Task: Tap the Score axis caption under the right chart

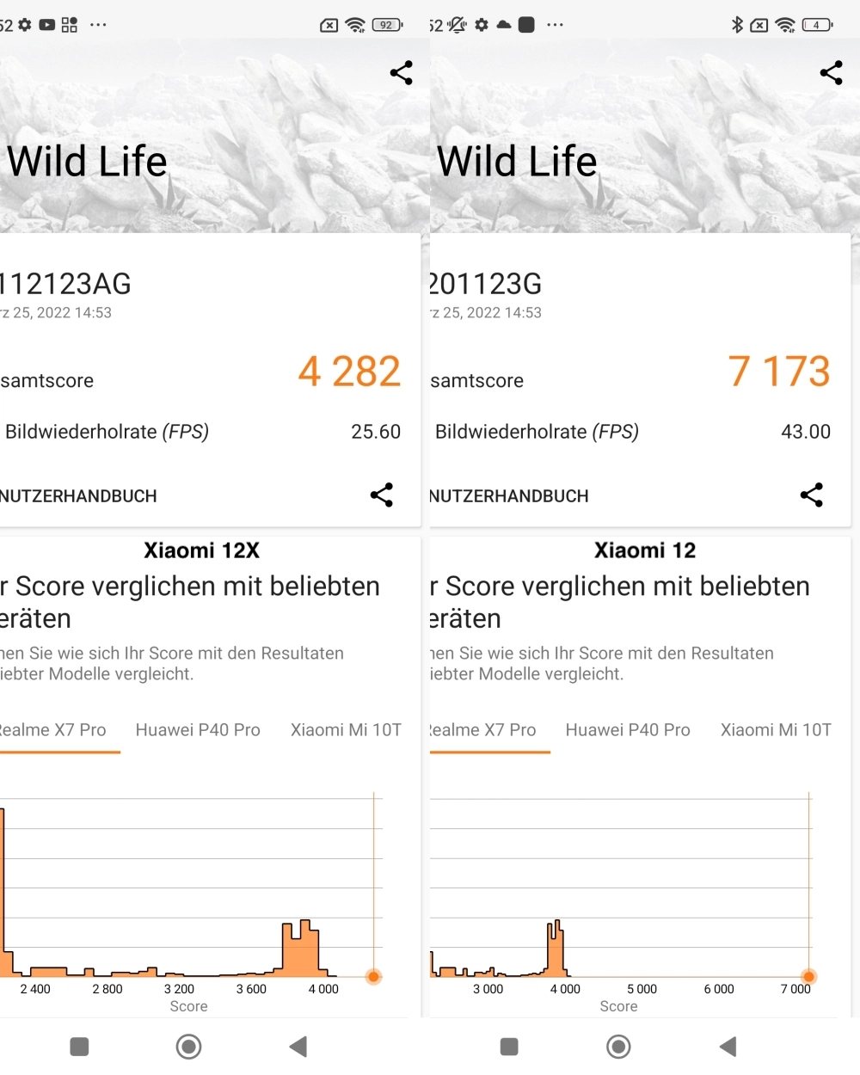Action: click(x=618, y=1006)
